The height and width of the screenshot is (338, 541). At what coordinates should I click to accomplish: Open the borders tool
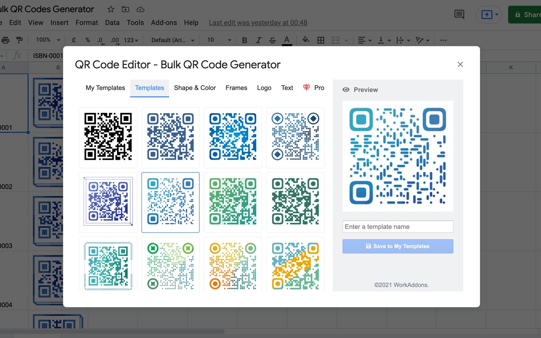click(x=321, y=40)
